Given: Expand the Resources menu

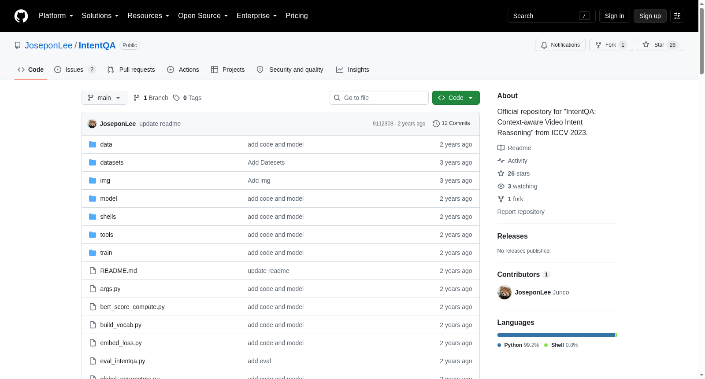Looking at the screenshot, I should click(148, 16).
